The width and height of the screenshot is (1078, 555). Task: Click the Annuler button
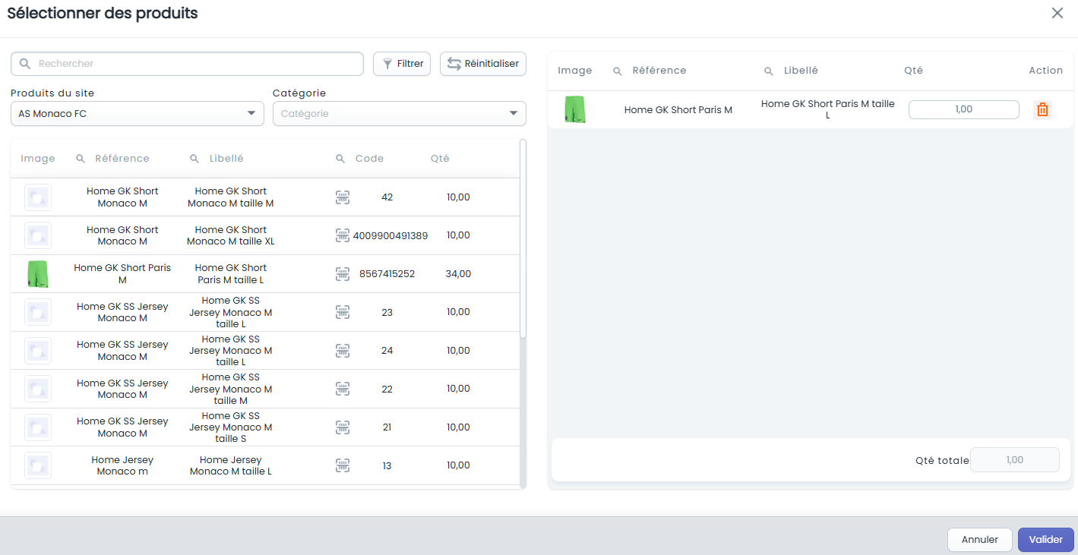[x=979, y=540]
